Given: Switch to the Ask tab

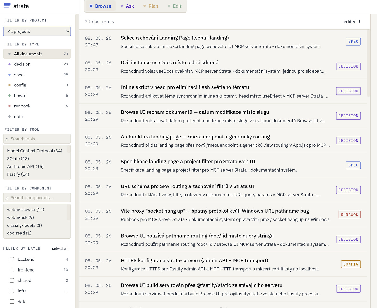Looking at the screenshot, I should [127, 6].
